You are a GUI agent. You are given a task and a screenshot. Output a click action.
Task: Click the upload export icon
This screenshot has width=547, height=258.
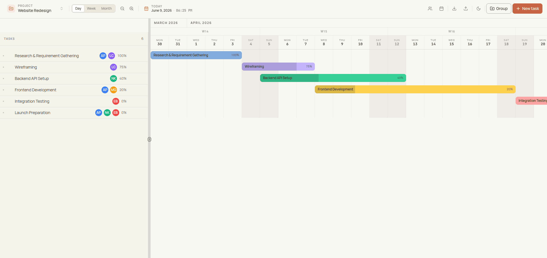[466, 9]
